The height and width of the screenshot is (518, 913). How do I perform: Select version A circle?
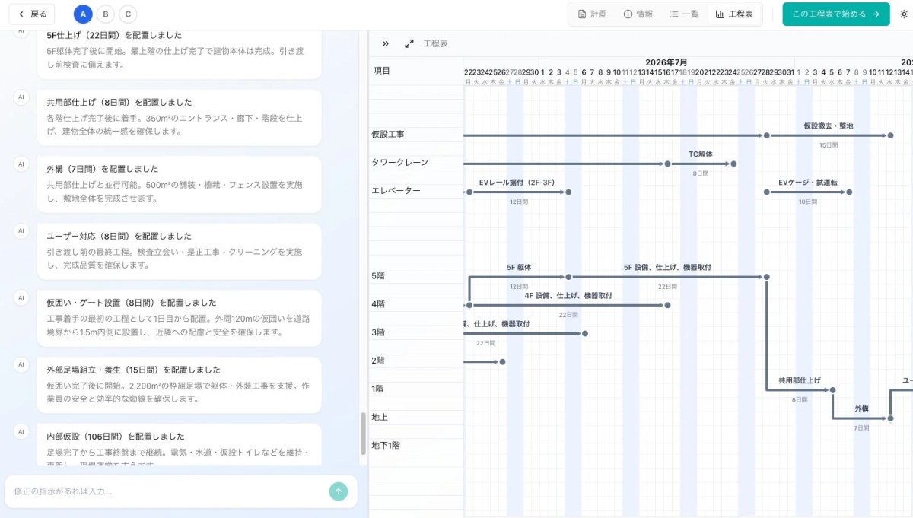click(x=82, y=14)
